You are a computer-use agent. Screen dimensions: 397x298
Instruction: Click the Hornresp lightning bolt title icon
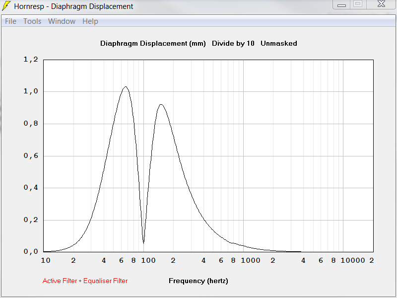coord(6,5)
